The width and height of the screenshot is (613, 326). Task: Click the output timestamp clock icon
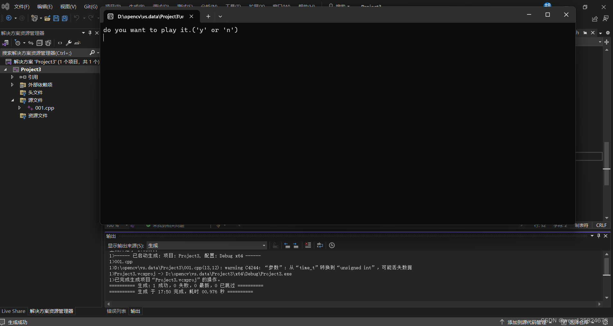coord(332,245)
